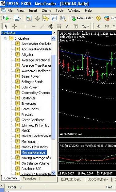Open the Help menu
Screen dimensions: 116x192
tap(88, 10)
